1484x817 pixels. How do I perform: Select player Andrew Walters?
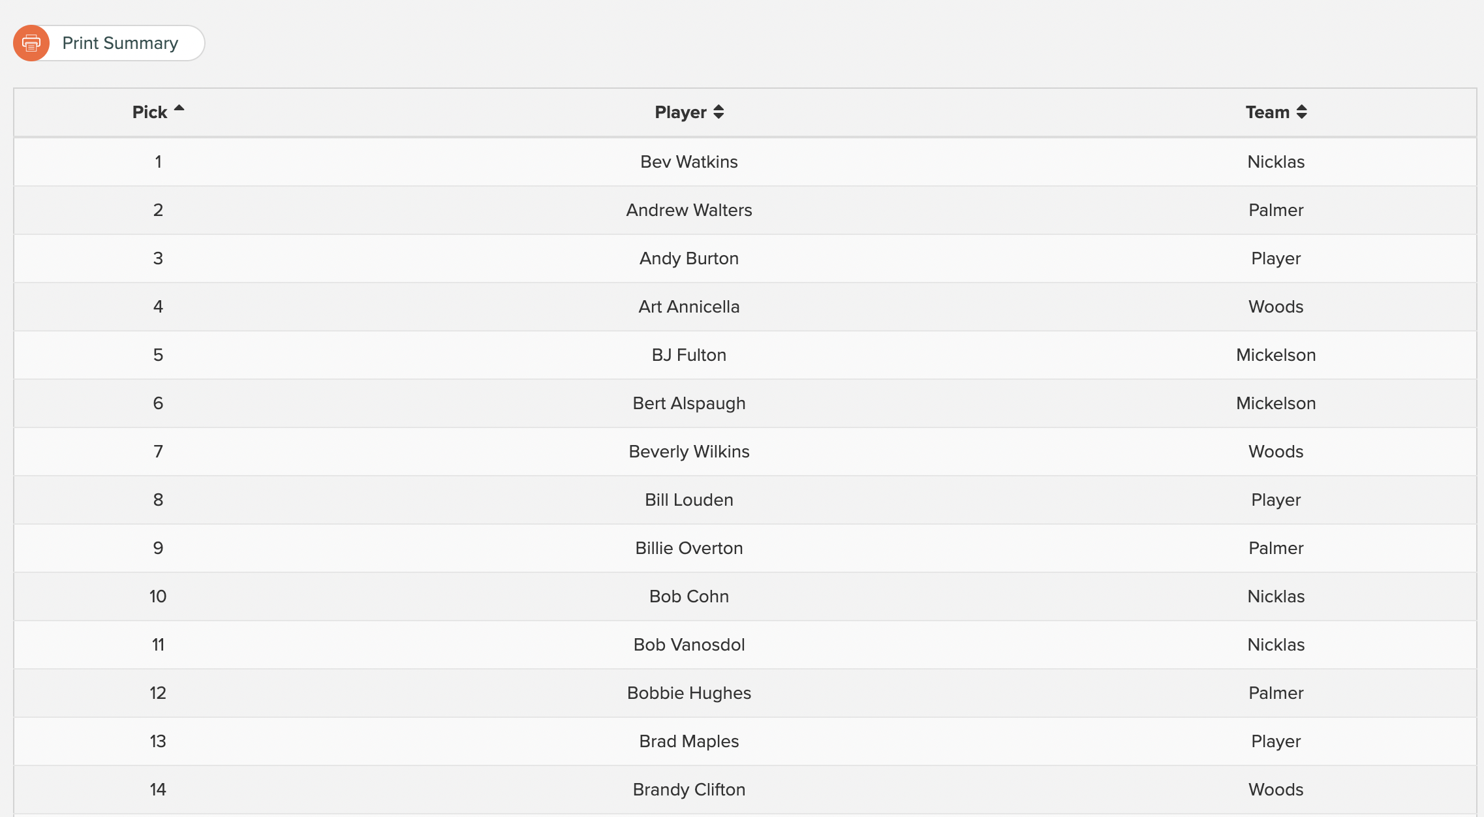point(689,210)
